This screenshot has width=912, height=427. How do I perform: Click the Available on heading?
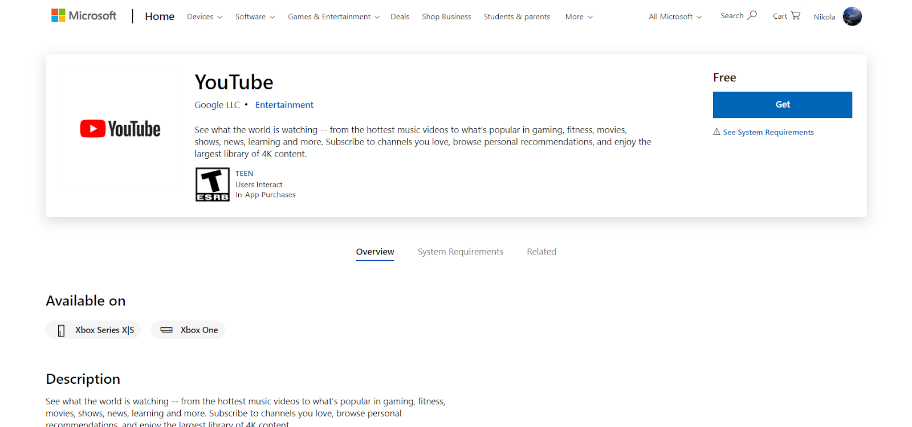click(85, 301)
